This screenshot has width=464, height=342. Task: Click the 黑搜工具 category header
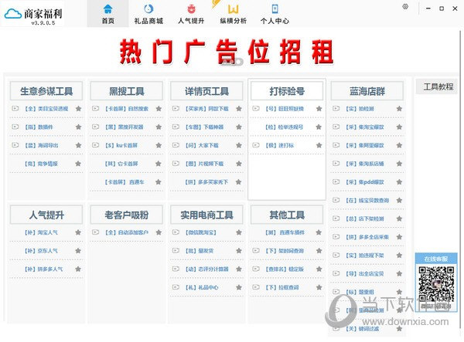[127, 91]
